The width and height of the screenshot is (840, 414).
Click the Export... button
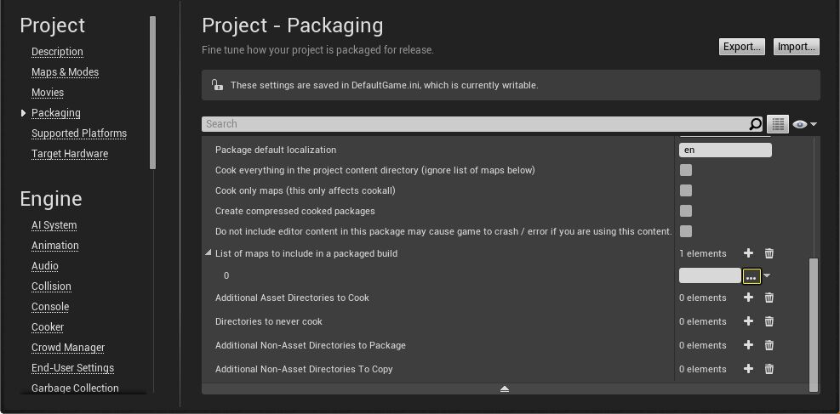tap(741, 47)
